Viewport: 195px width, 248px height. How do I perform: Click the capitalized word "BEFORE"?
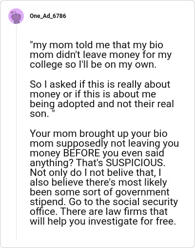click(x=81, y=153)
